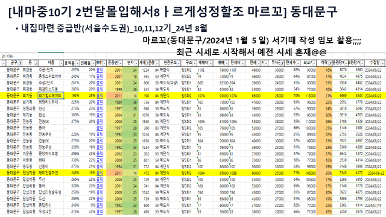386x217 pixels.
Task: Select the 용적률 cell showing 338%
Action: 72,160
